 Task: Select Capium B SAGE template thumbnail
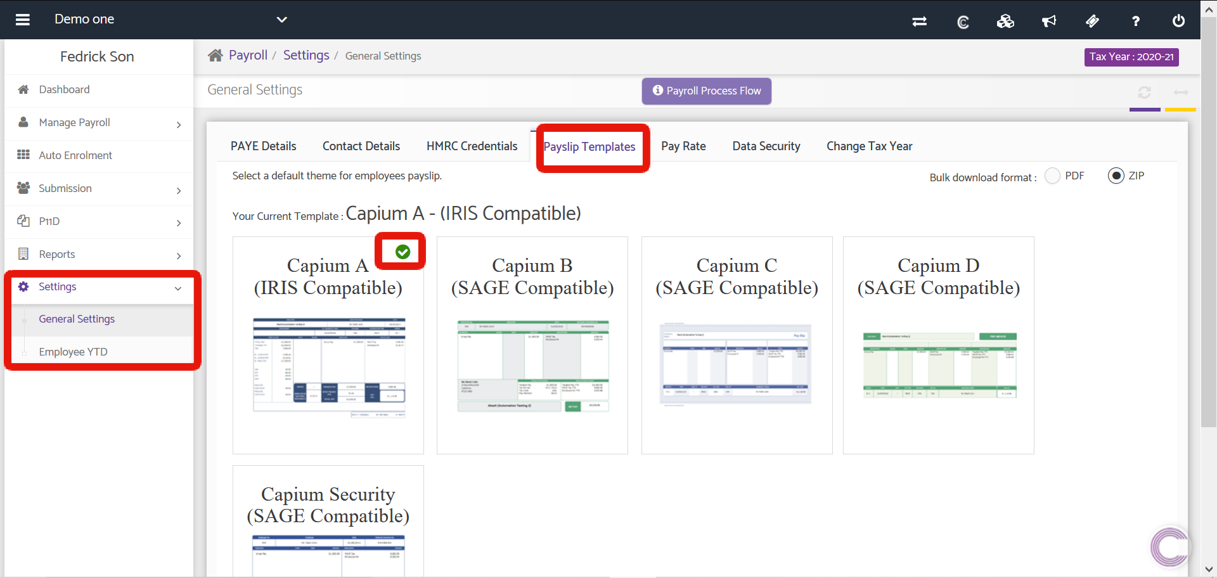click(532, 345)
